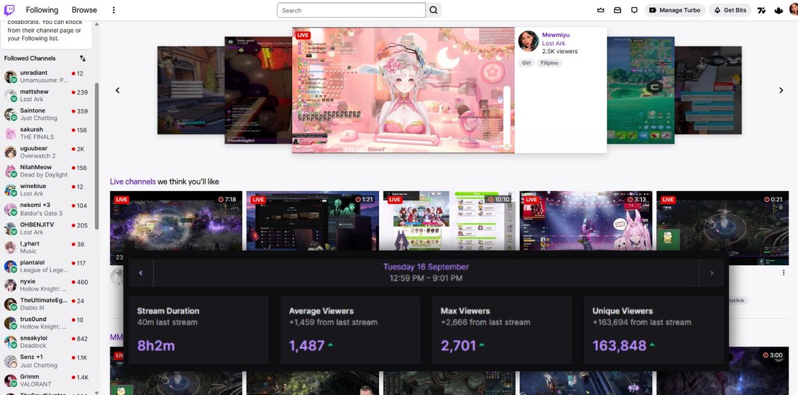This screenshot has width=798, height=395.
Task: Select nyxie avatar in sidebar
Action: click(x=10, y=285)
